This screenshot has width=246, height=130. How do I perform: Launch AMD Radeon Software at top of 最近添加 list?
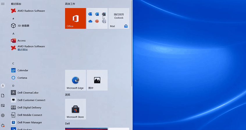pos(28,11)
